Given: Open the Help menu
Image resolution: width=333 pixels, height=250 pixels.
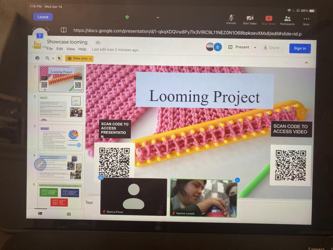Looking at the screenshot, I should coord(82,49).
